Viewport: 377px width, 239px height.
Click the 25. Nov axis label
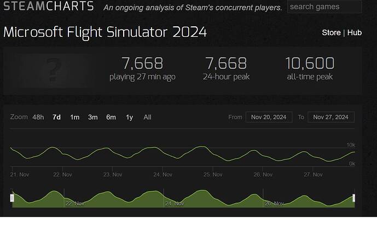click(x=213, y=174)
